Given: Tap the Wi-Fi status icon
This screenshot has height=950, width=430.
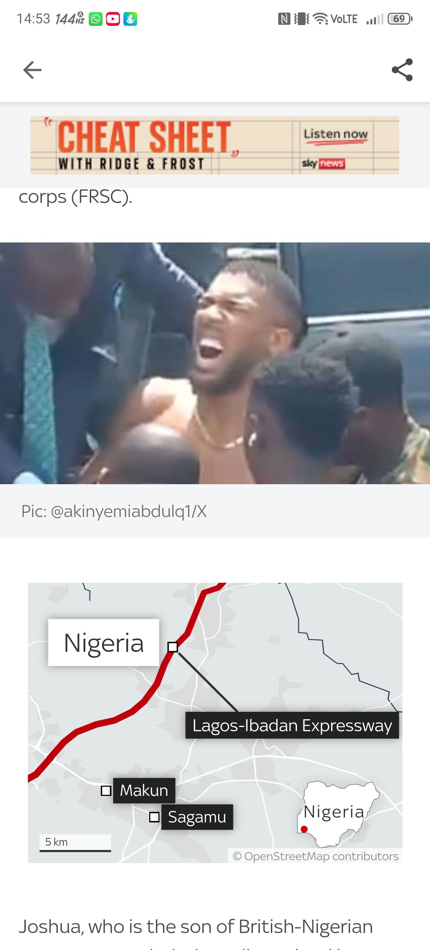Looking at the screenshot, I should pyautogui.click(x=320, y=19).
